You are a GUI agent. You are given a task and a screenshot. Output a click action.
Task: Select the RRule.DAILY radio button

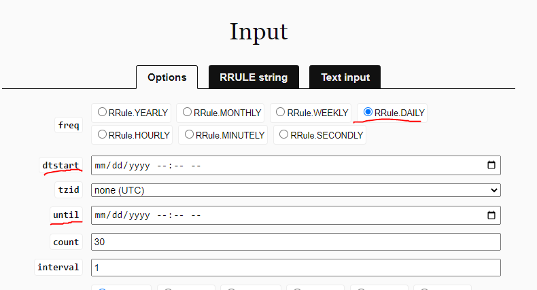point(368,112)
